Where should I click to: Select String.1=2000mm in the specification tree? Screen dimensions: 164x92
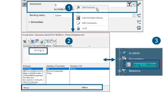click(145, 65)
